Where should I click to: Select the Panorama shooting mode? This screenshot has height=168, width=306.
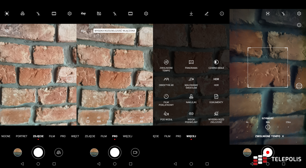[x=191, y=64]
